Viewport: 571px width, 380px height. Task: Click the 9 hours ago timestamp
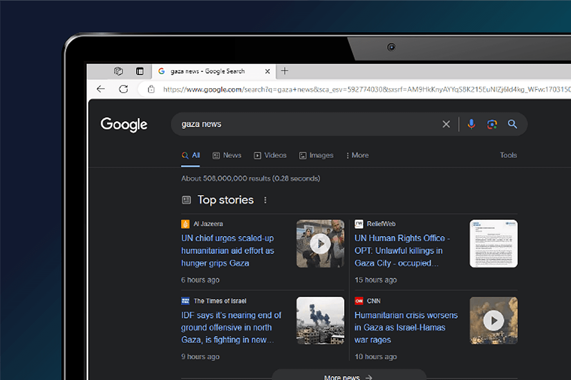pyautogui.click(x=200, y=357)
